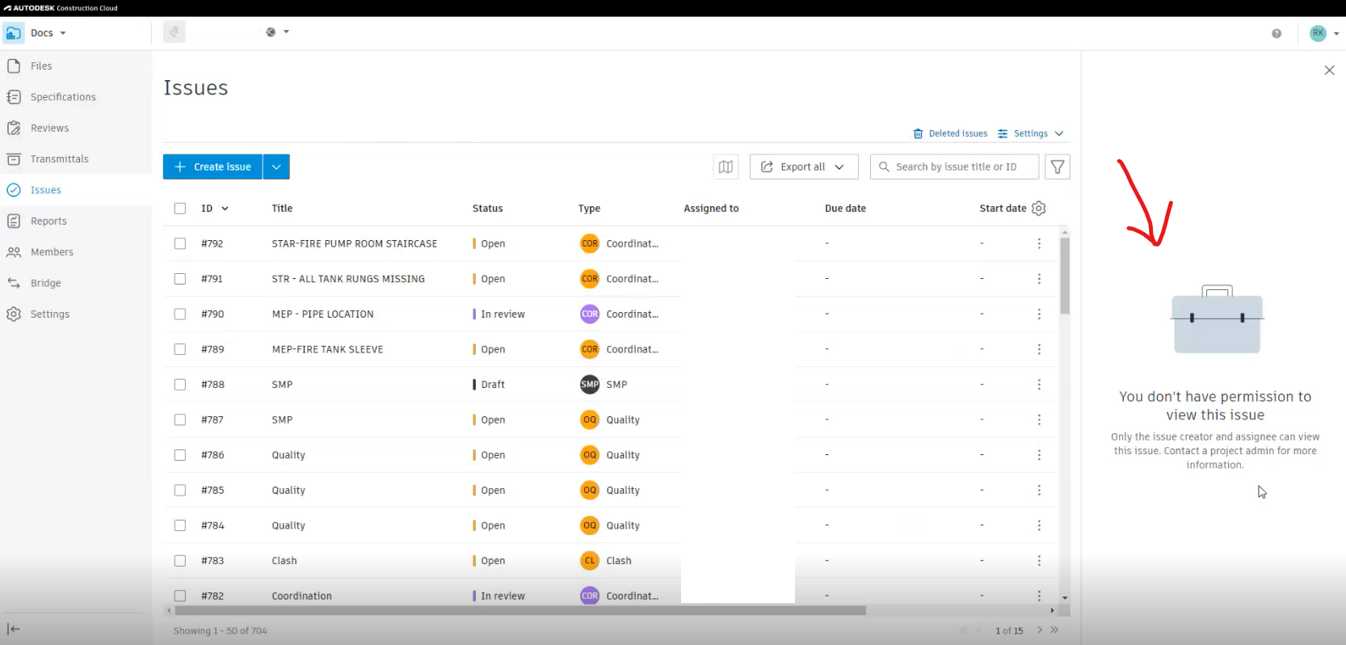Tick the select-all checkbox in the table header
Viewport: 1346px width, 645px height.
point(179,209)
